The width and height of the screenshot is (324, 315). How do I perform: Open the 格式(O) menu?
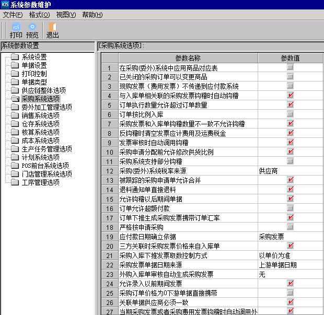pos(40,15)
